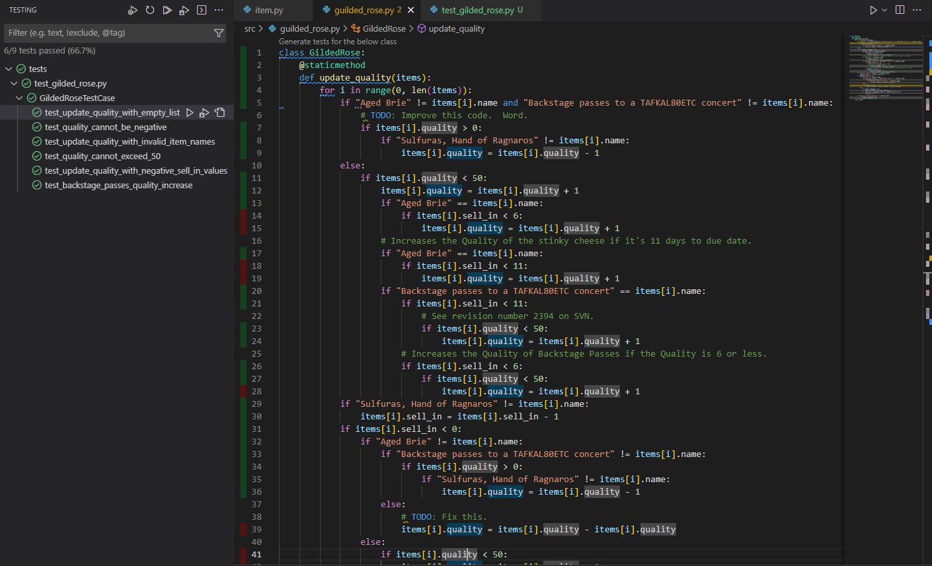Open Testing panel more actions menu

point(219,10)
